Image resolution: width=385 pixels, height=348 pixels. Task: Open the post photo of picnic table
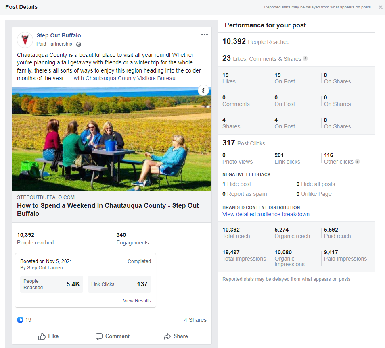(112, 139)
